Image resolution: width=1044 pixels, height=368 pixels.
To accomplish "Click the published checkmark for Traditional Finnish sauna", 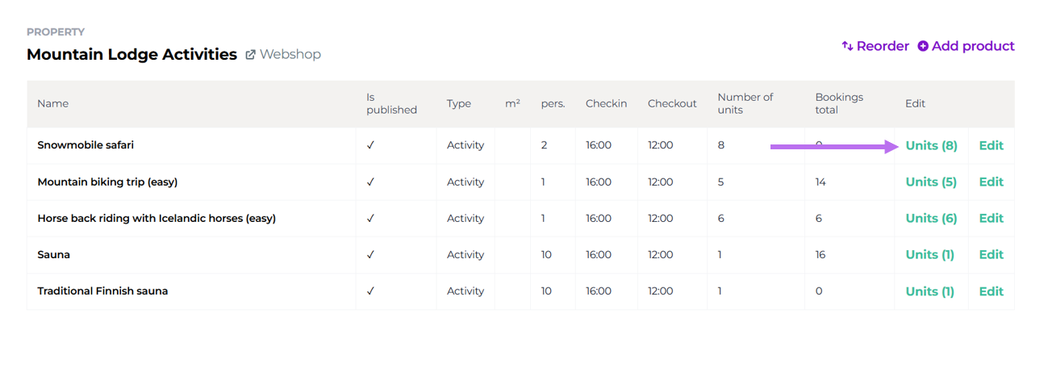I will click(370, 291).
